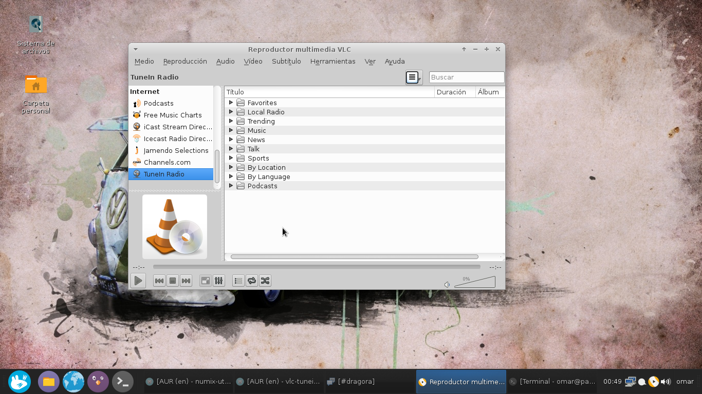Expand the By Location folder
This screenshot has width=702, height=394.
(x=231, y=167)
